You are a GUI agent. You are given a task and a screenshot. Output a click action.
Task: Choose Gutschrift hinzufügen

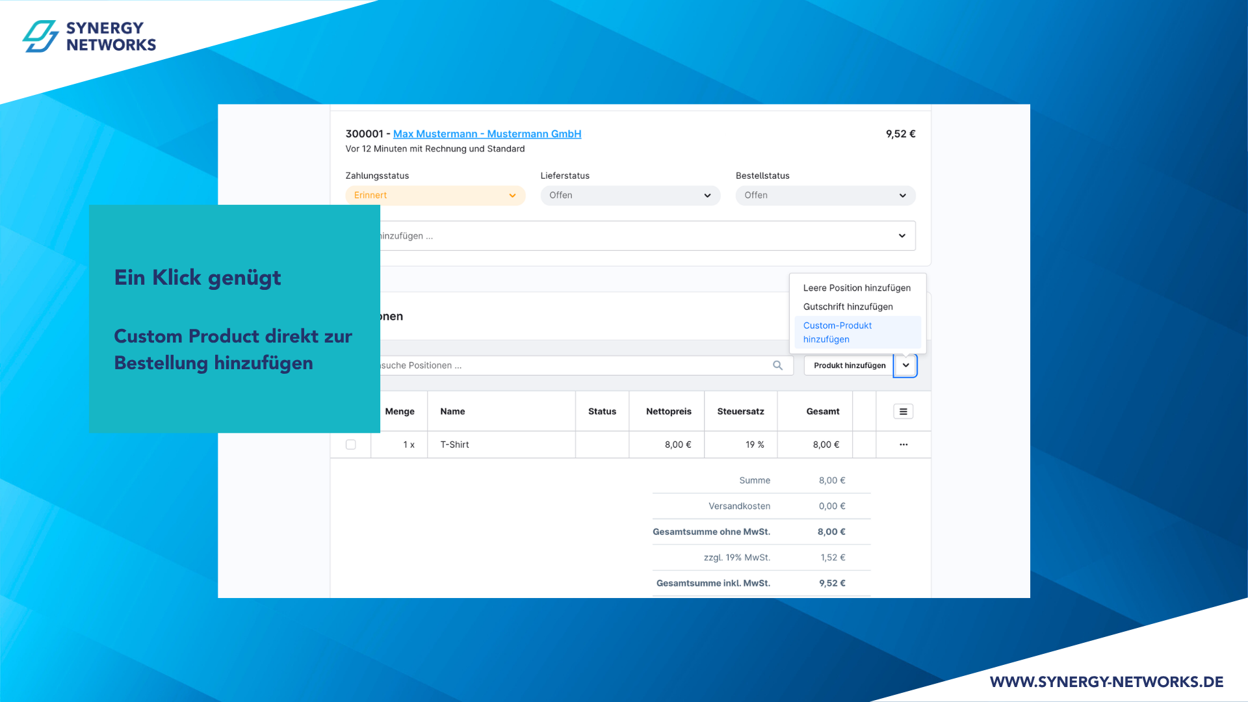848,307
